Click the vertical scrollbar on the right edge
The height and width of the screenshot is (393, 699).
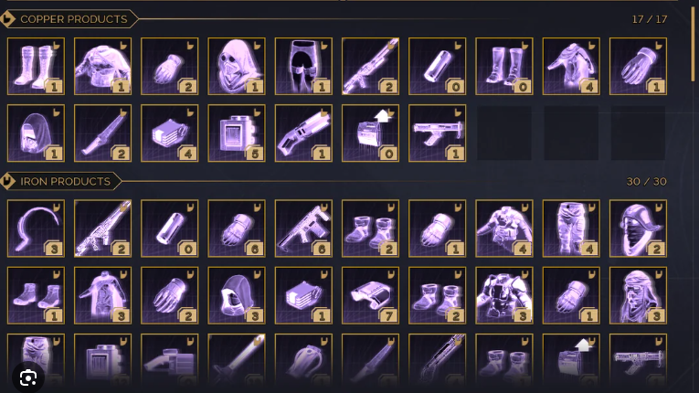pos(694,44)
